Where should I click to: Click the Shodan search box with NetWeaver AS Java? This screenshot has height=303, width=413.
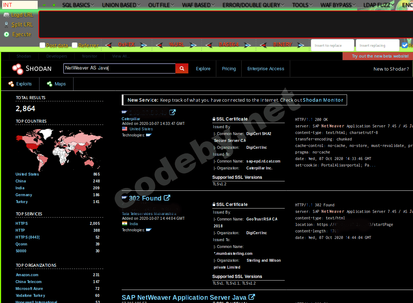pos(119,68)
